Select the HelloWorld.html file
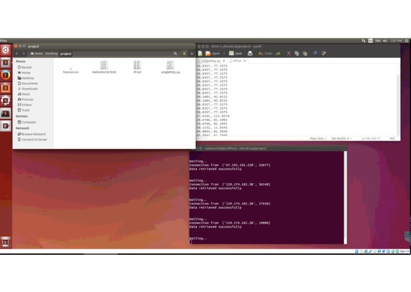411x292 pixels. point(104,67)
